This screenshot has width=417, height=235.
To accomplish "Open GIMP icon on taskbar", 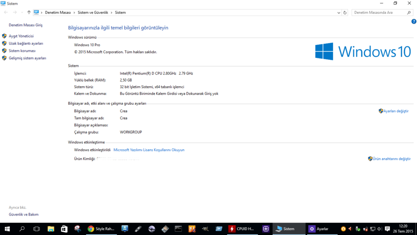I will pyautogui.click(x=205, y=229).
